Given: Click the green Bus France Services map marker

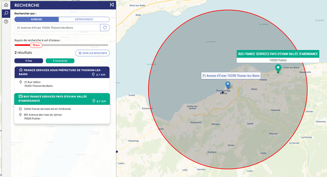Looking at the screenshot, I should coord(278,68).
